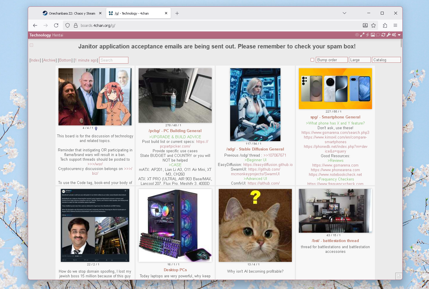Open the Bump order sort dropdown
Viewport: 429px width, 289px height.
332,60
